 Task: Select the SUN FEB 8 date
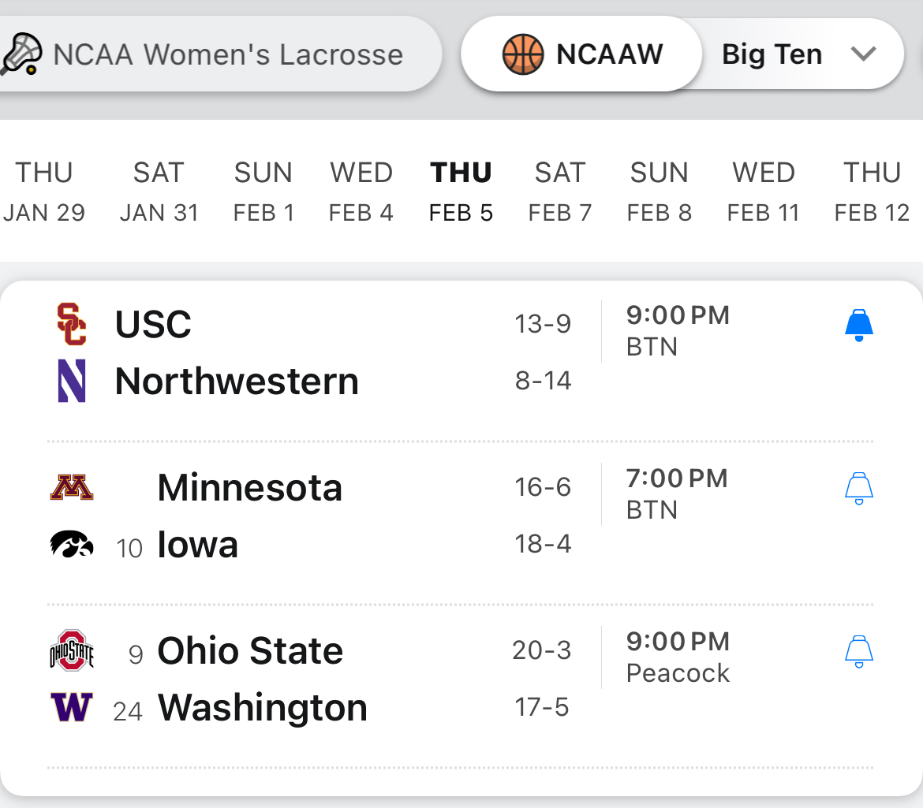click(x=659, y=192)
